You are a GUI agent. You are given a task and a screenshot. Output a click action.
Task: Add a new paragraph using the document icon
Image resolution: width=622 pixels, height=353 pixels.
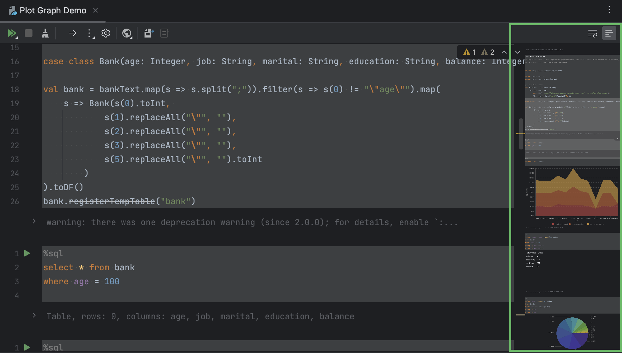pyautogui.click(x=148, y=33)
